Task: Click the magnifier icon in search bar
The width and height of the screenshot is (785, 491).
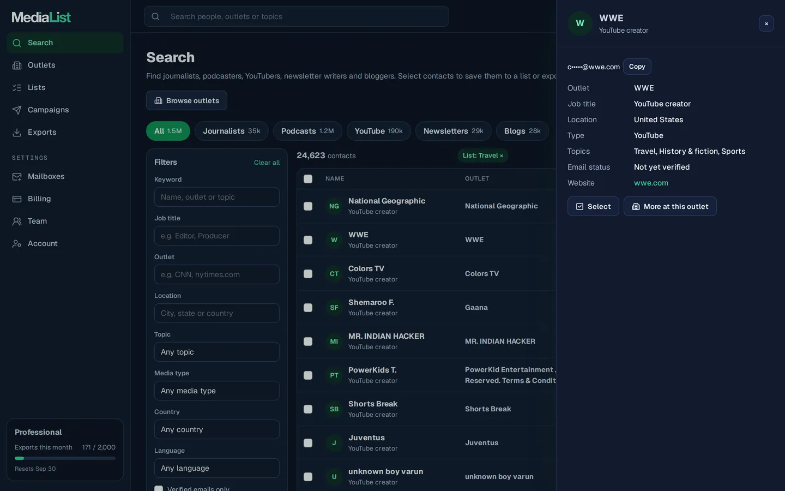Action: tap(155, 16)
